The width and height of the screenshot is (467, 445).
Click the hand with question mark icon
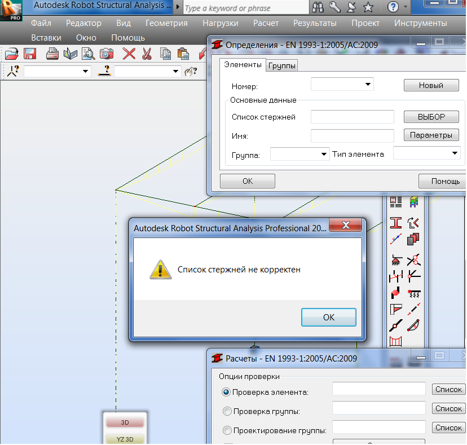click(x=191, y=71)
